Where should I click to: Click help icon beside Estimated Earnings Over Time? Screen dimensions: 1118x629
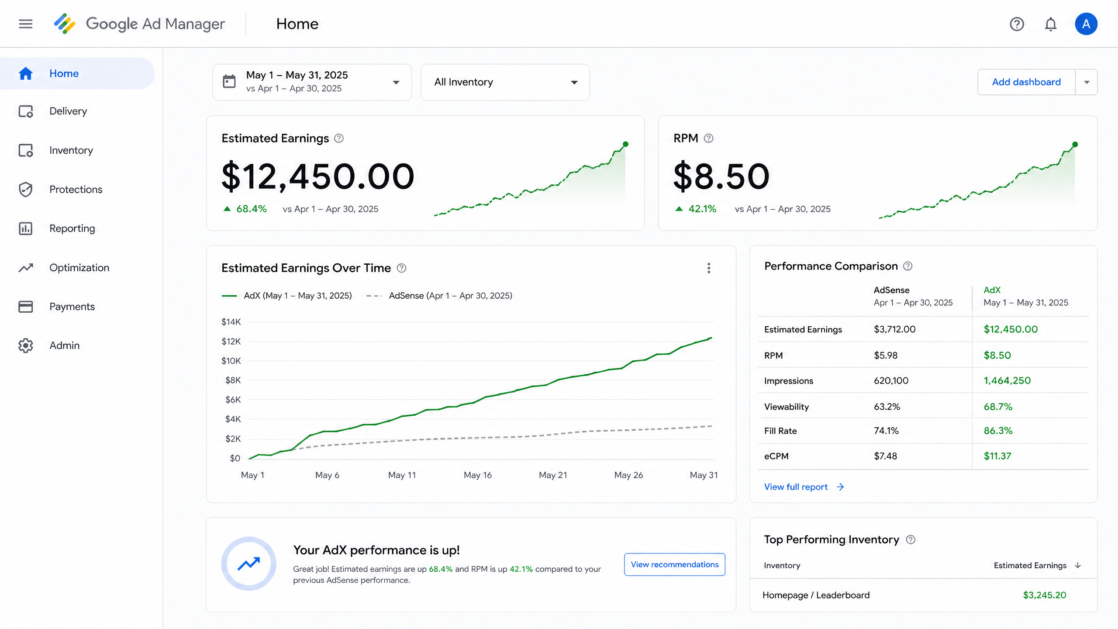coord(402,268)
